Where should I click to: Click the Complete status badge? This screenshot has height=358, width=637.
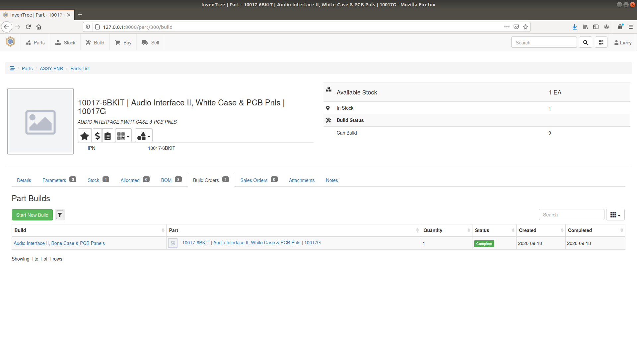tap(484, 244)
